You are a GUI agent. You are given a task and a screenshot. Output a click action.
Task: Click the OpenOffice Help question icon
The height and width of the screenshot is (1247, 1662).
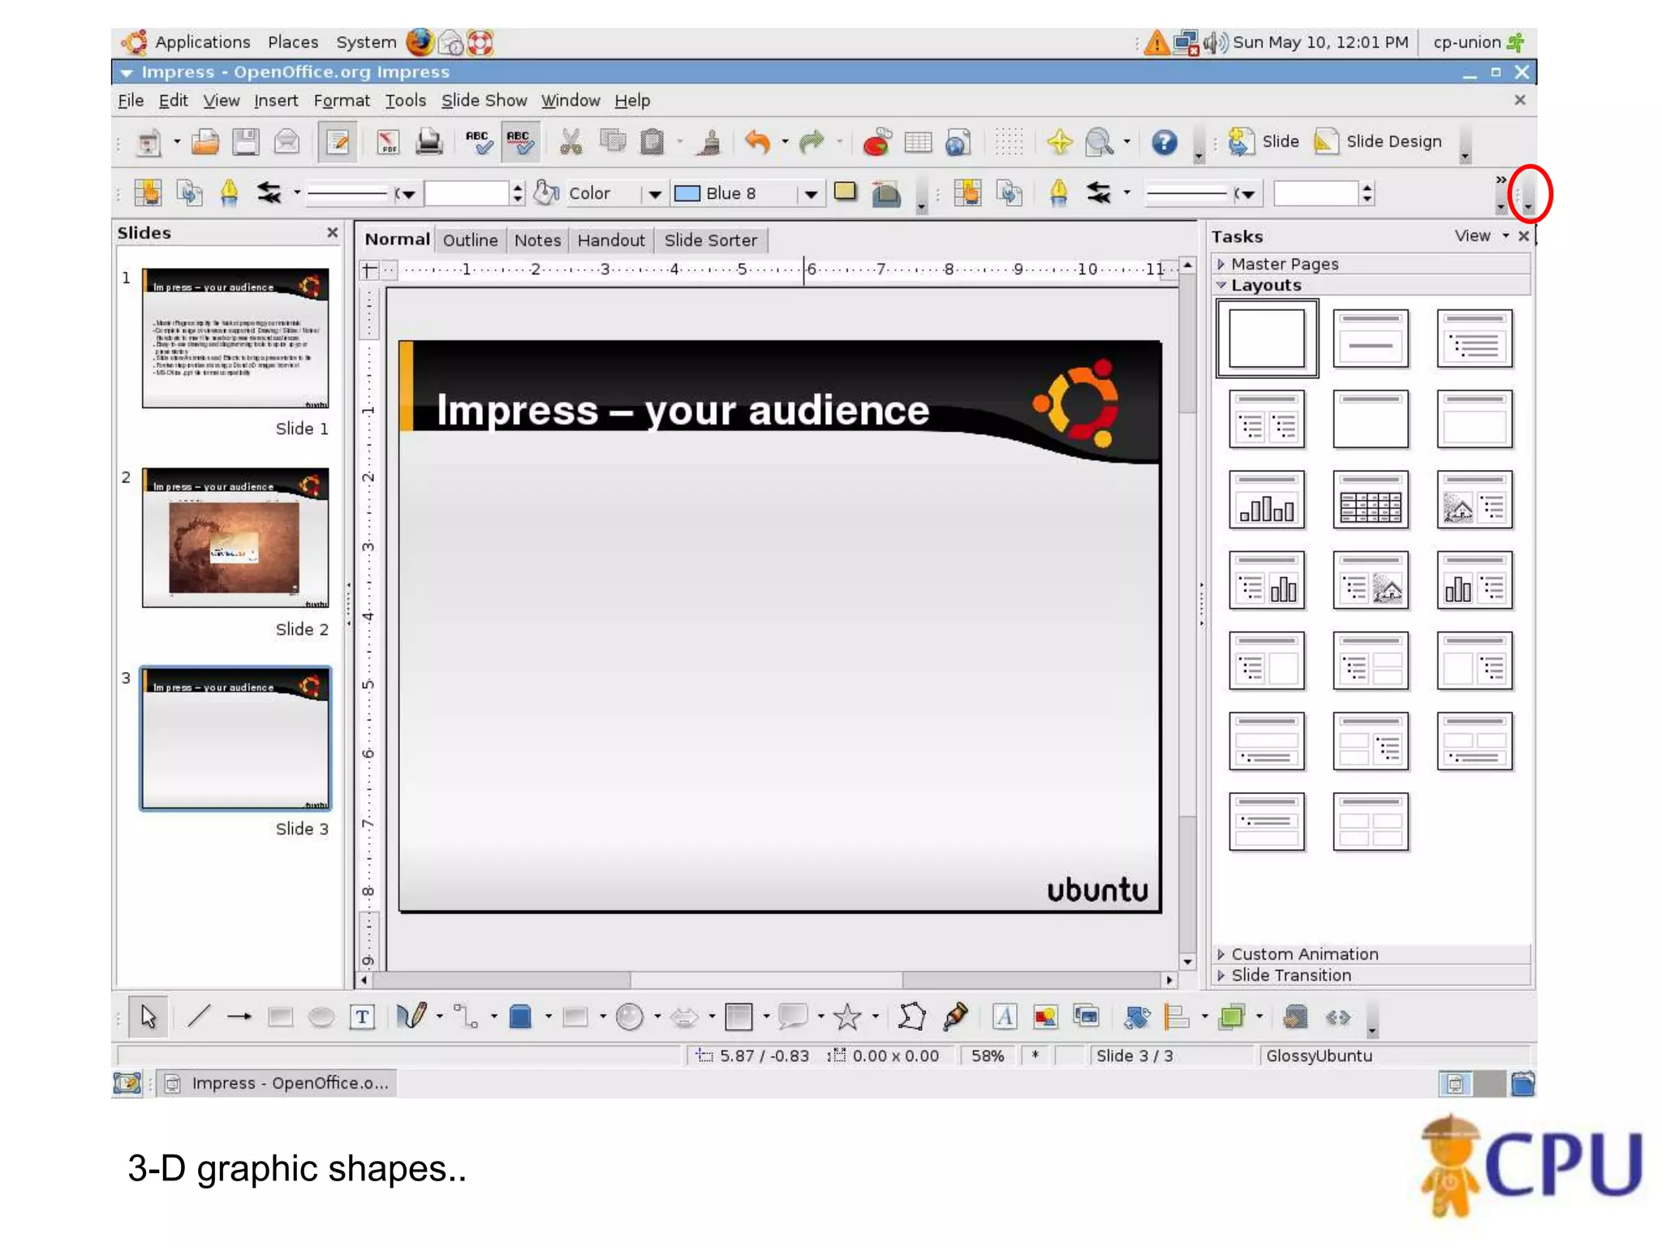1164,143
